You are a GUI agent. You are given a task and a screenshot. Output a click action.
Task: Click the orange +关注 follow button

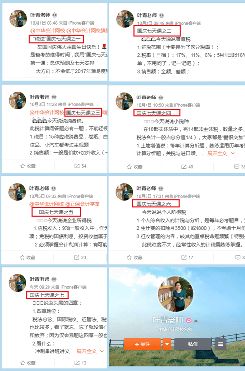[143, 344]
